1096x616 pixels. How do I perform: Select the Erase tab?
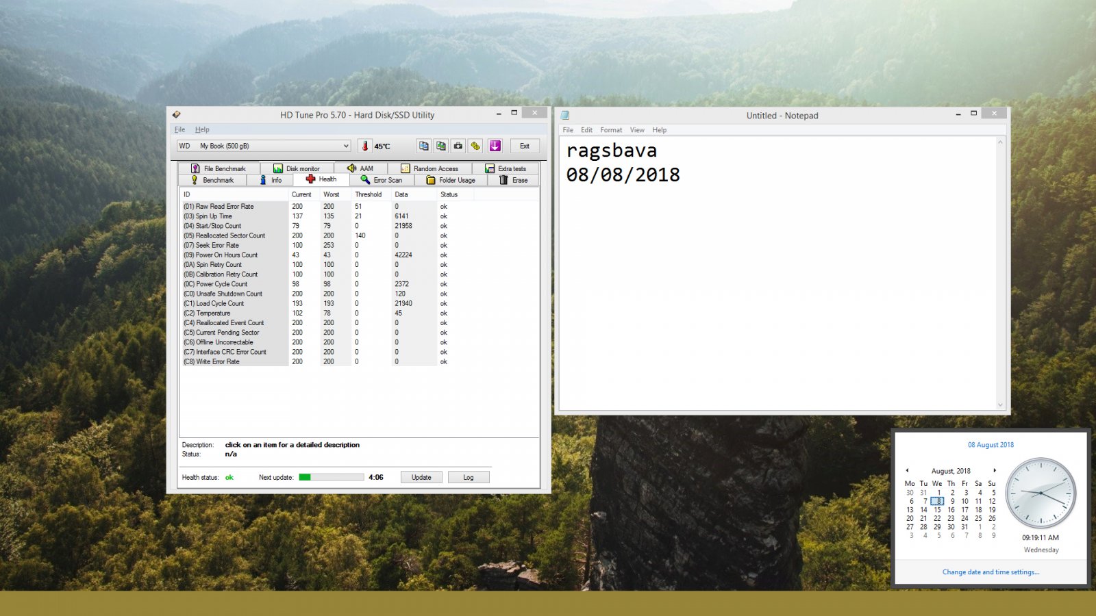(x=513, y=180)
